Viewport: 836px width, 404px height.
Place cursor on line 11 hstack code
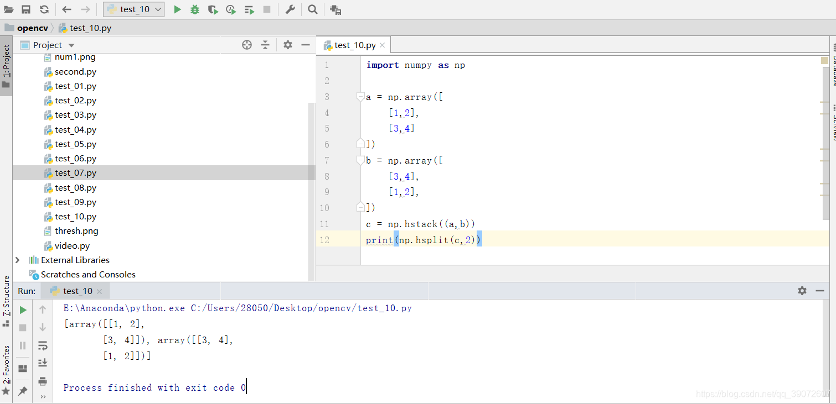pos(421,224)
